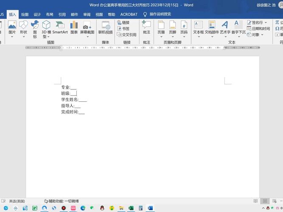Expand the 签名行 signature line dropdown

click(x=266, y=22)
